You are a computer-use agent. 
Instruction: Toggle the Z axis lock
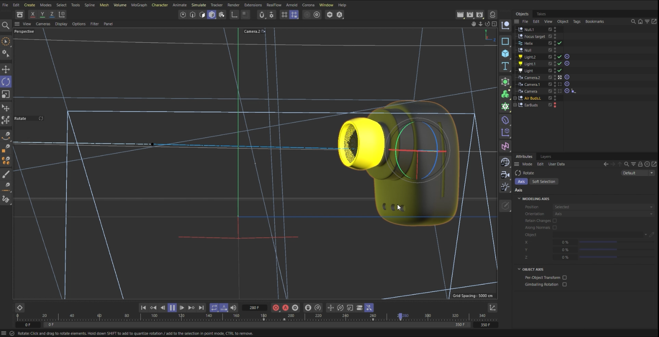click(x=52, y=14)
